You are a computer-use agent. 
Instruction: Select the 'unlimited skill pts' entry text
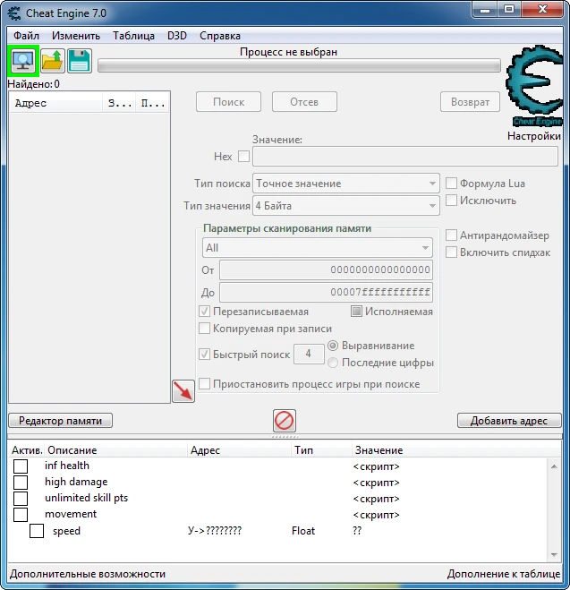(x=87, y=498)
